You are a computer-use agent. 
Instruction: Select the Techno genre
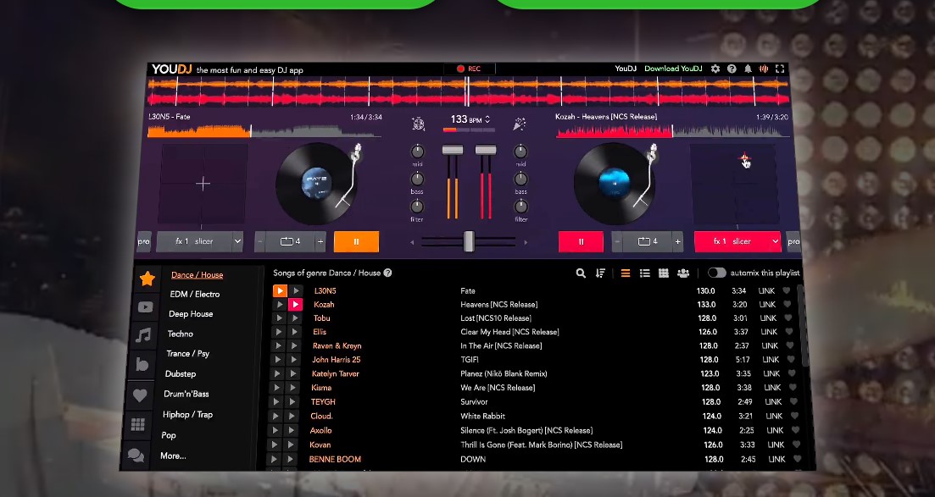tap(180, 334)
